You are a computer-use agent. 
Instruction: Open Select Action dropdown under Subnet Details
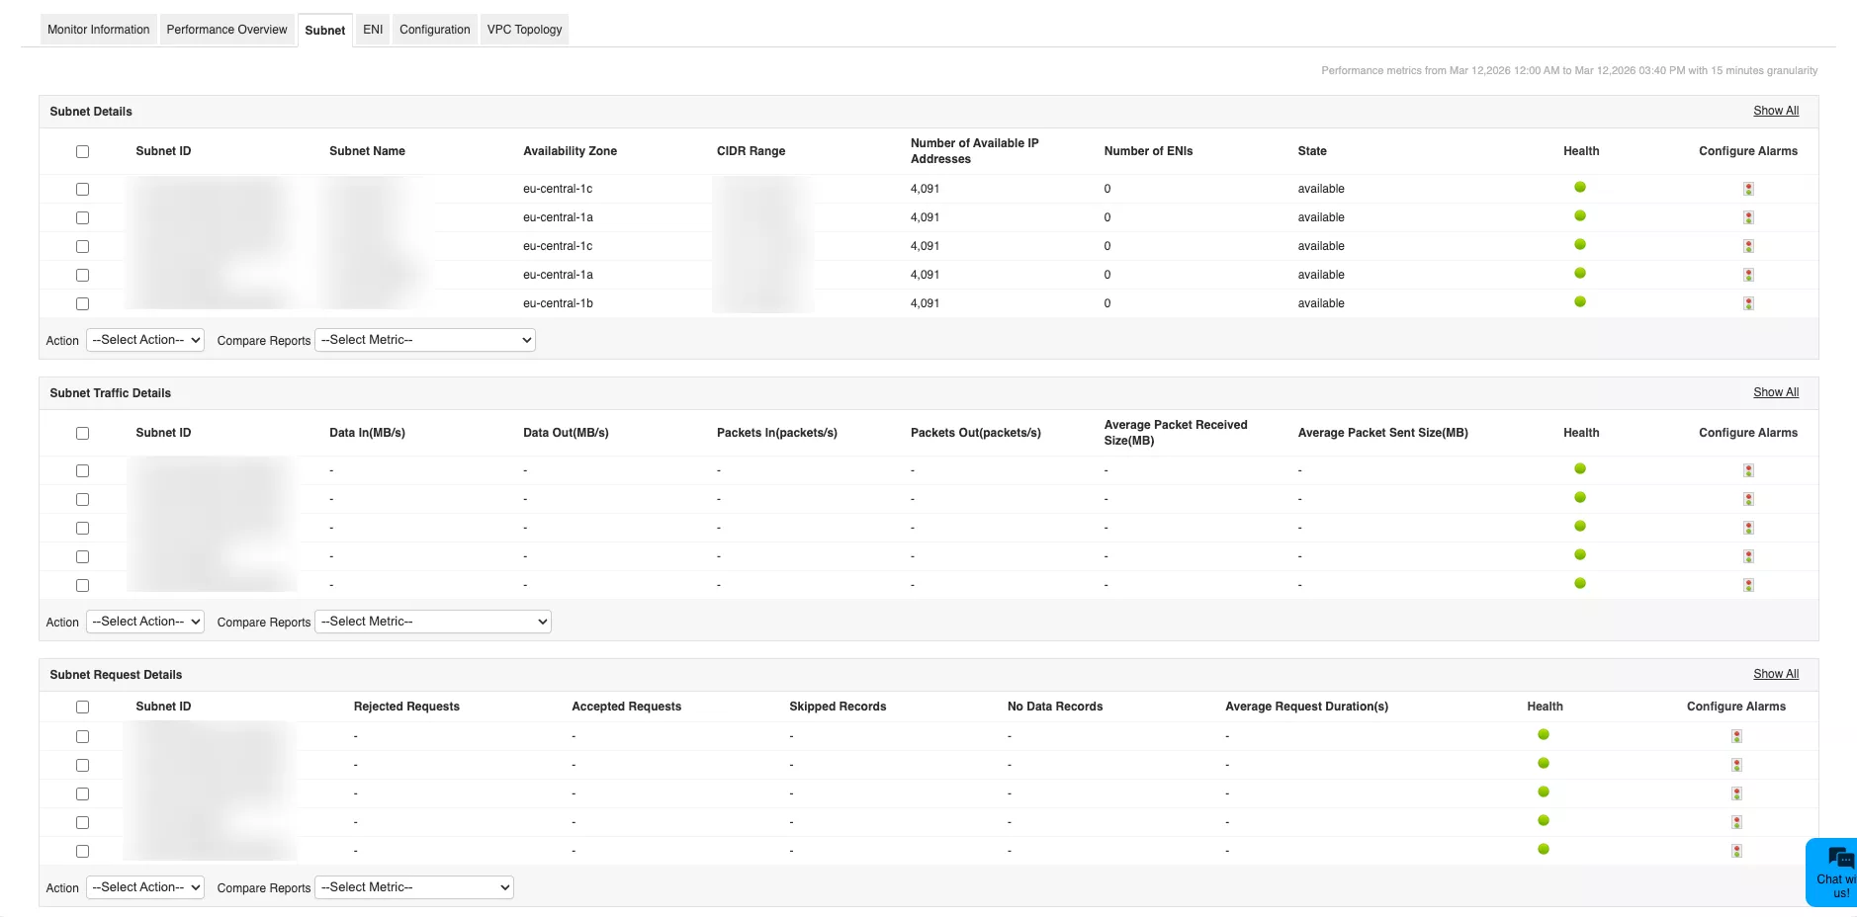145,340
